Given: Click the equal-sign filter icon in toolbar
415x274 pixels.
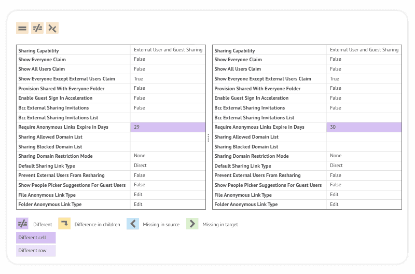Looking at the screenshot, I should pos(22,28).
